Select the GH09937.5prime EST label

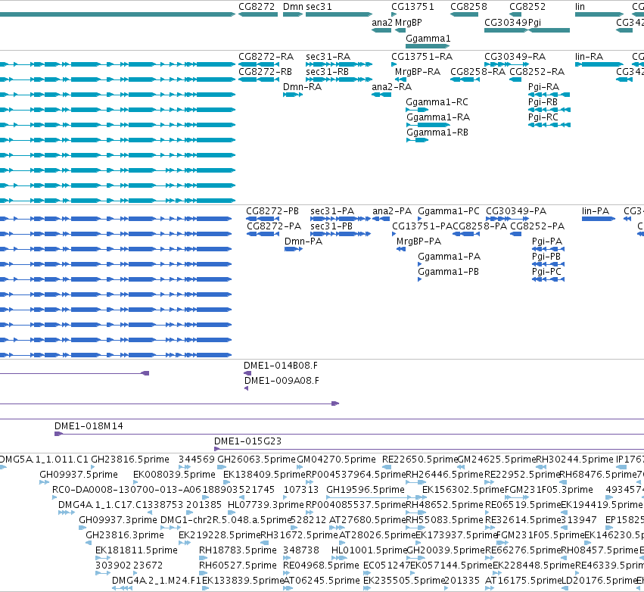(x=79, y=475)
